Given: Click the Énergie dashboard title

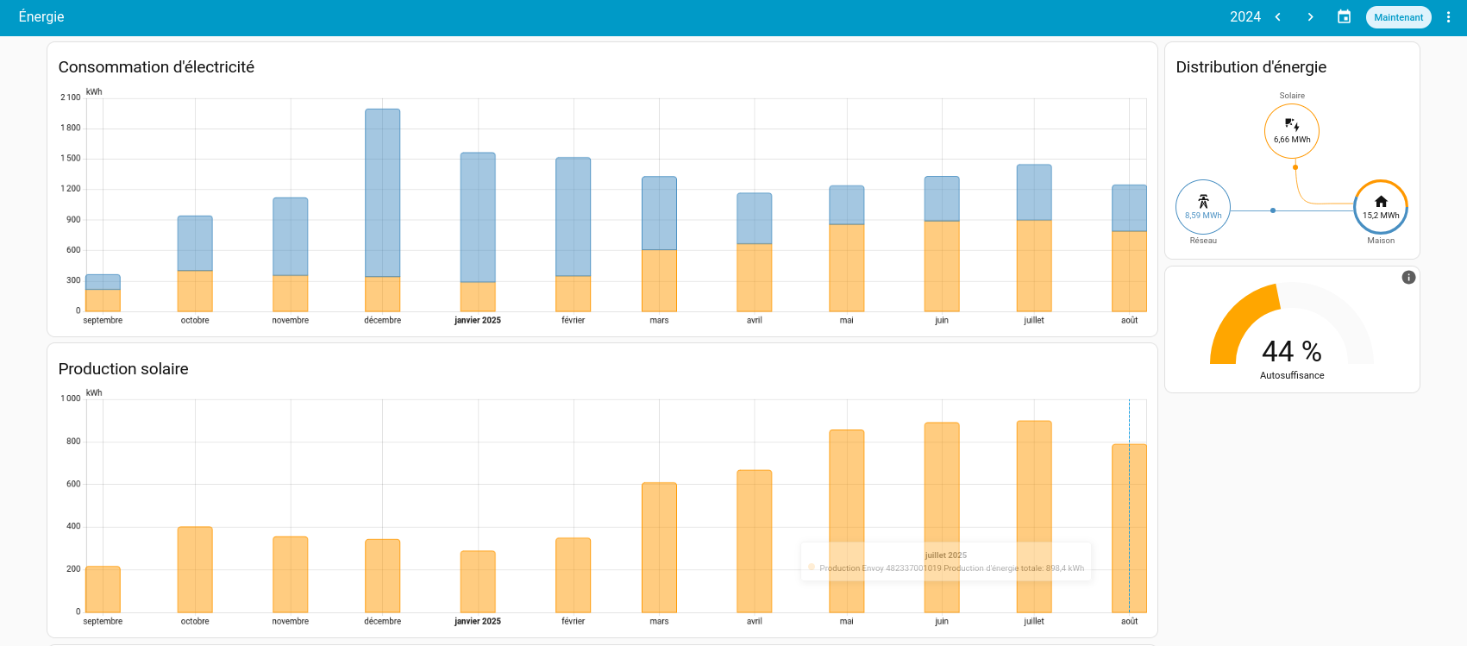Looking at the screenshot, I should (41, 17).
